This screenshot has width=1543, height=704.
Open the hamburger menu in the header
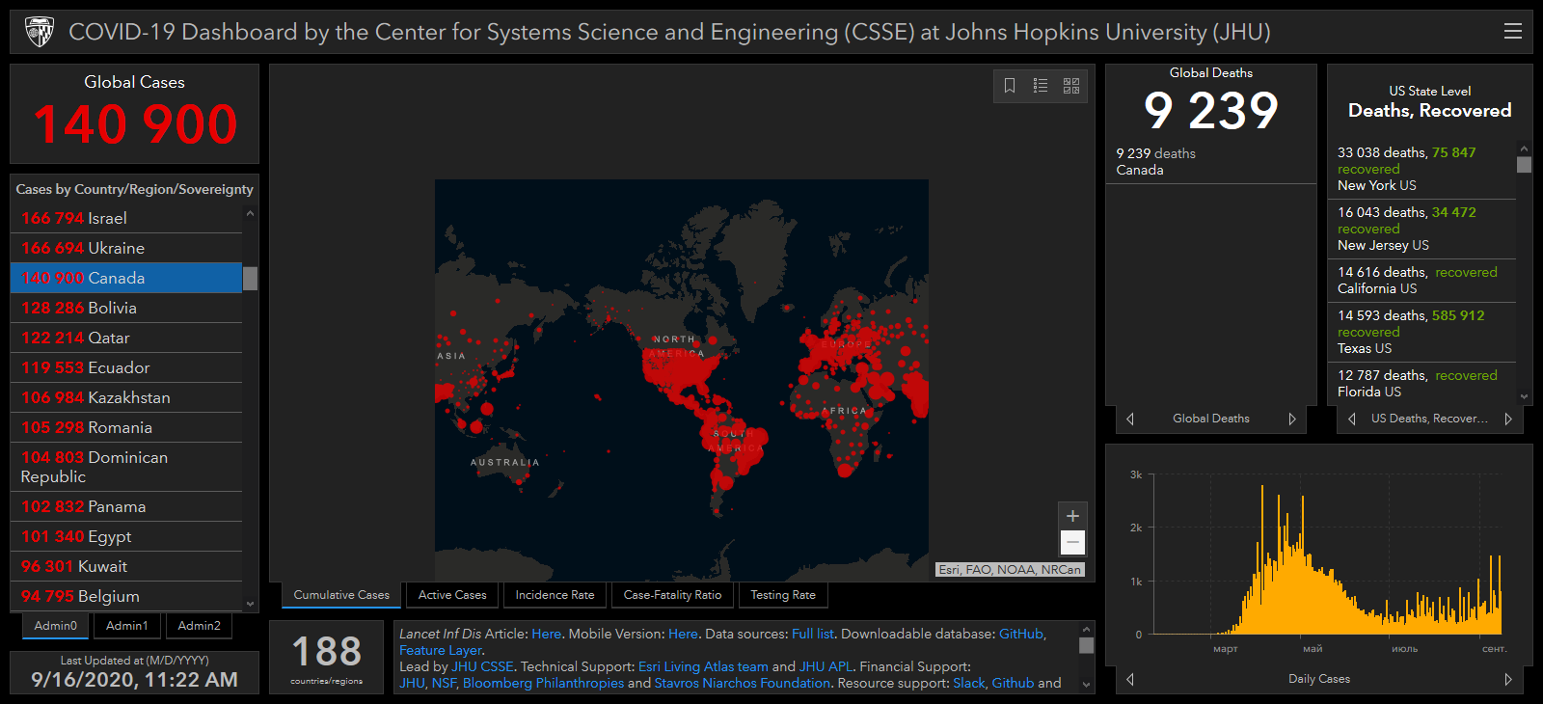[1513, 31]
